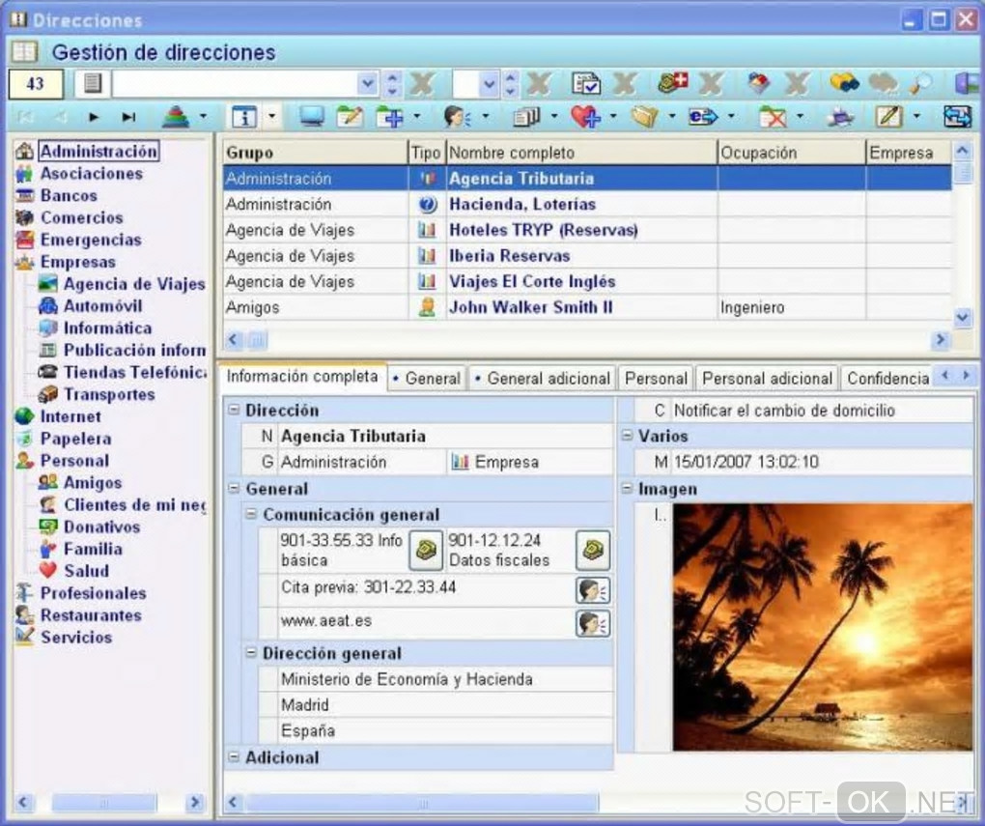Screen dimensions: 985x826
Task: Click the binoculars search icon in colour
Action: click(844, 82)
